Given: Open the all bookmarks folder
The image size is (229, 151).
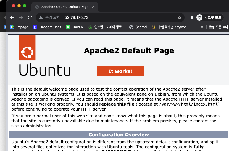Looking at the screenshot, I should 219,27.
